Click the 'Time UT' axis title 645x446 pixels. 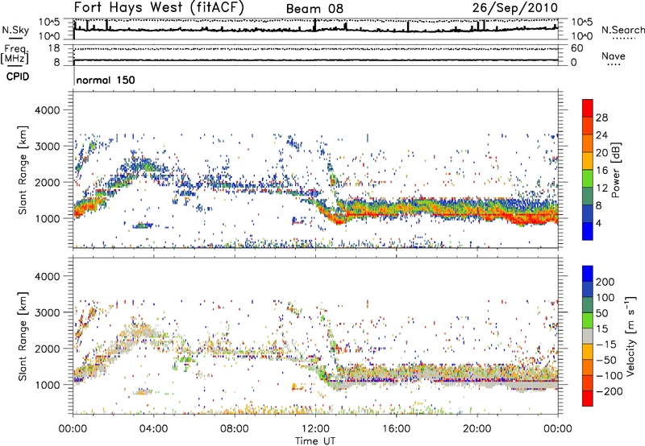[315, 441]
